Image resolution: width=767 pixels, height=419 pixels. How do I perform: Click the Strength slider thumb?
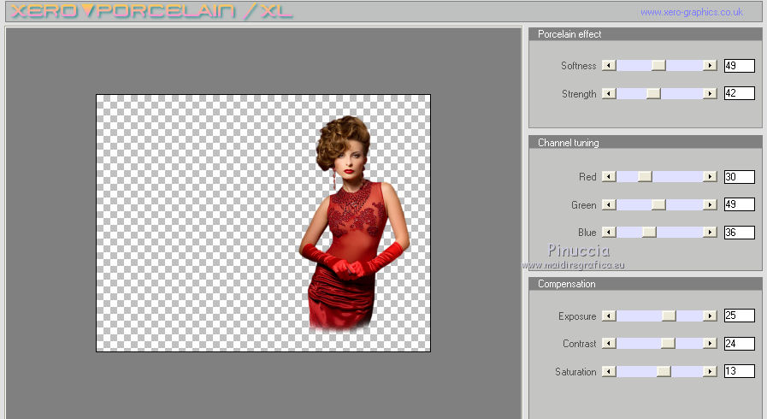click(653, 93)
